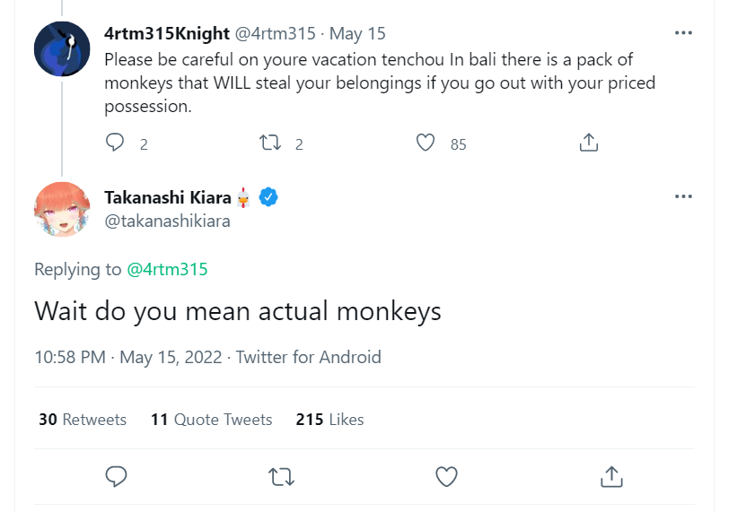Click the @takanashikiara handle
The image size is (746, 512).
pyautogui.click(x=167, y=221)
